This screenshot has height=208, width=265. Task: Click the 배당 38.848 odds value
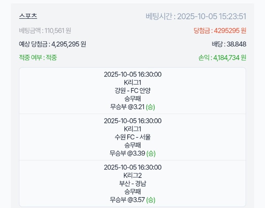pos(229,44)
